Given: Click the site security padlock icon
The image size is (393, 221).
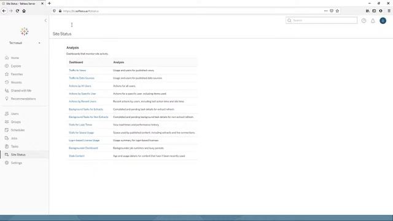Looking at the screenshot, I should tap(60, 11).
